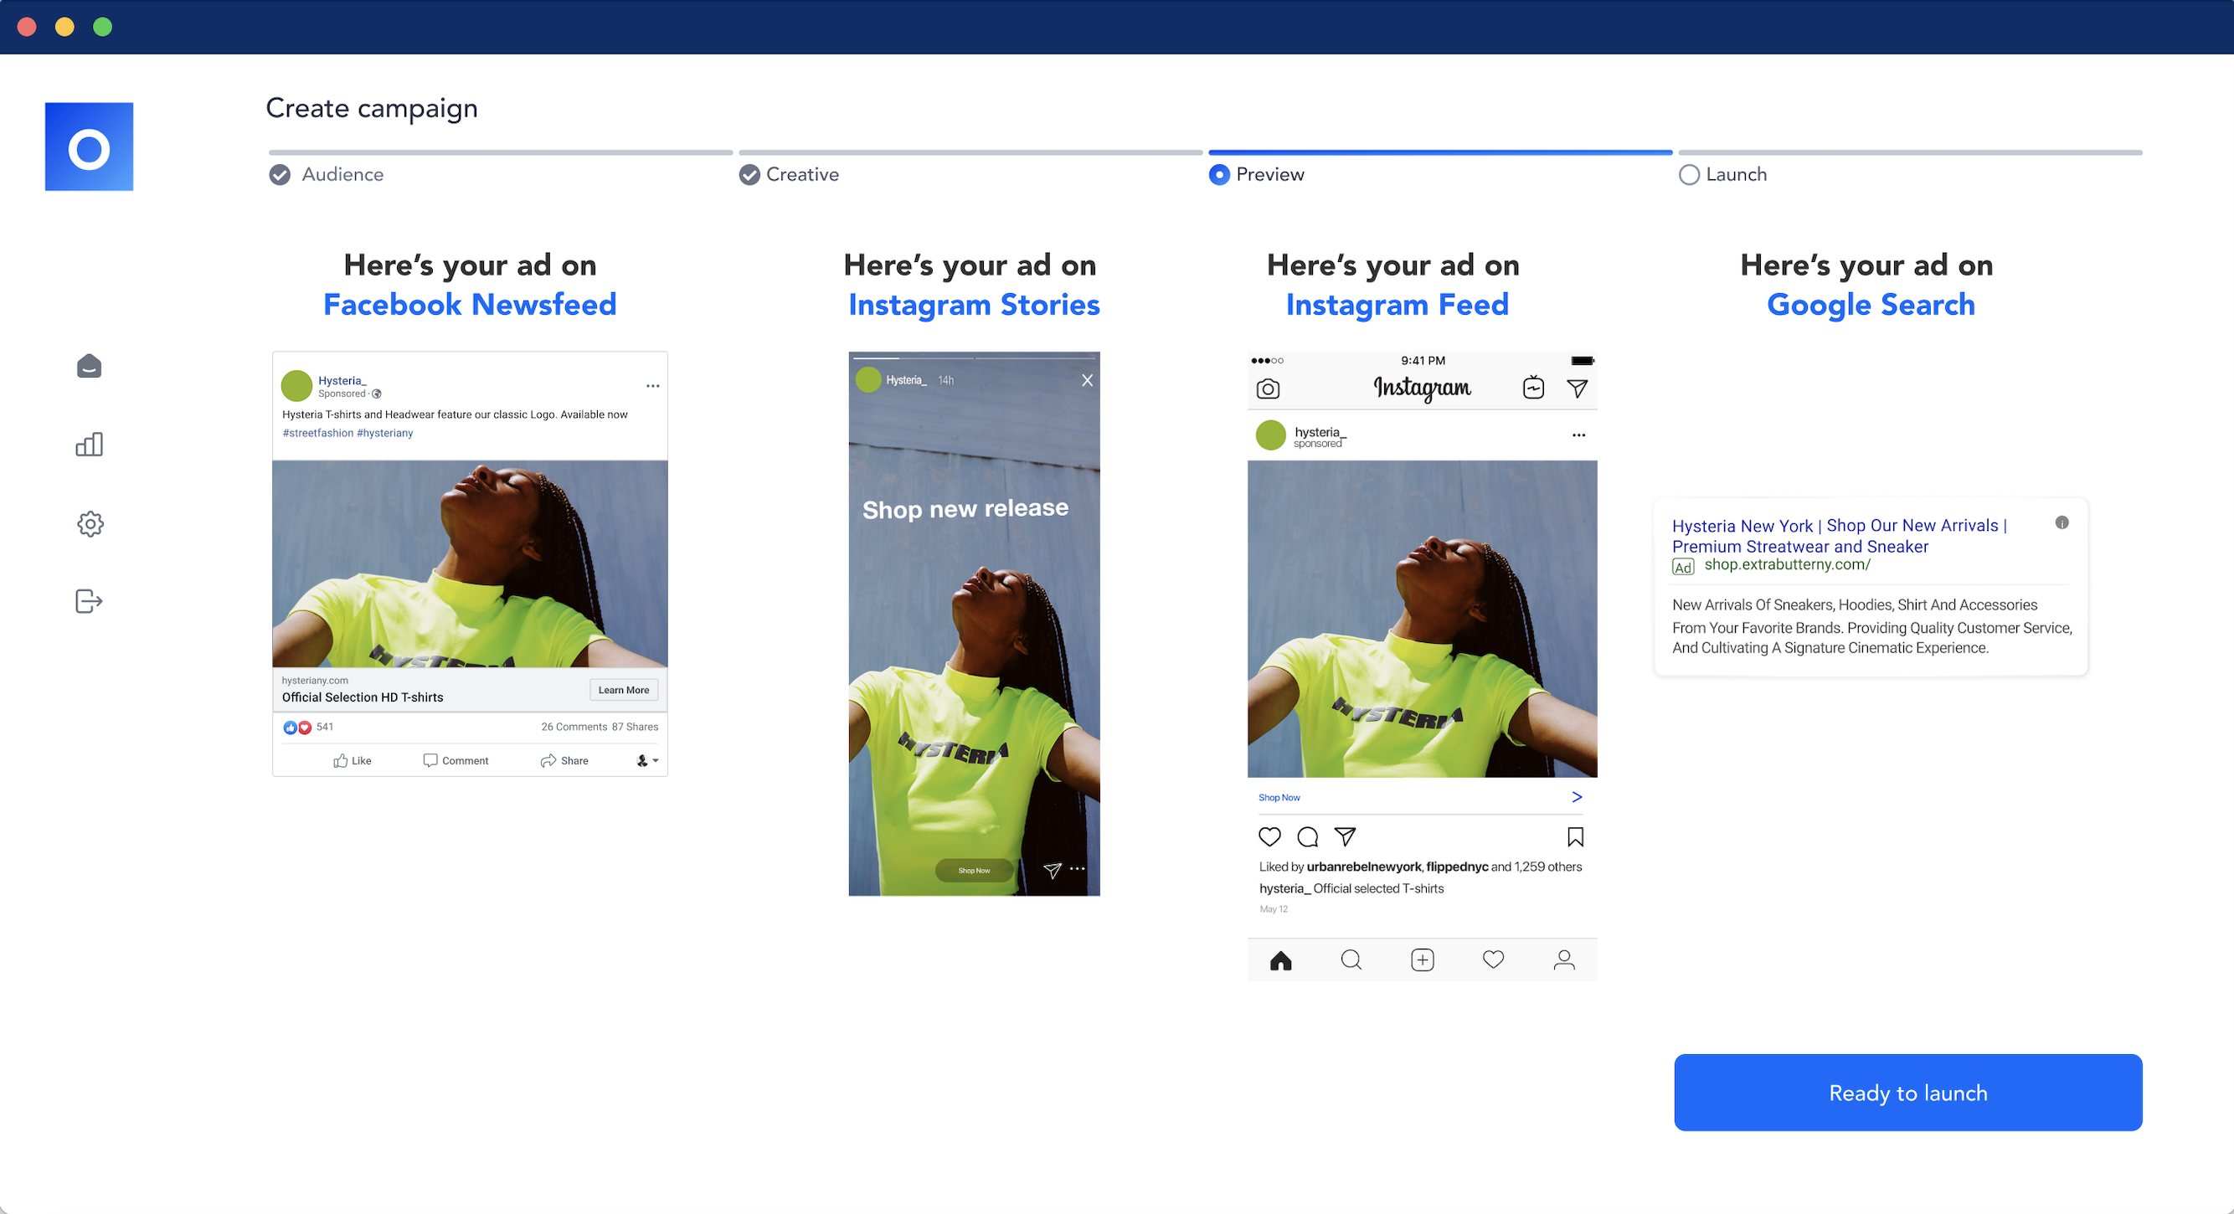
Task: Open the analytics bar chart icon
Action: point(90,445)
